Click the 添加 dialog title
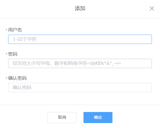160x128 pixels. click(x=80, y=8)
